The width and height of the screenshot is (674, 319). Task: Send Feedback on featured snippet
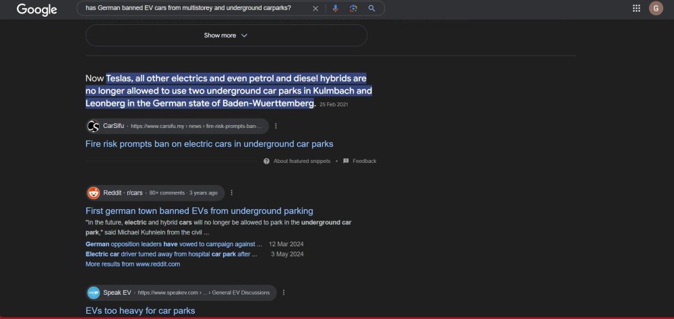[x=360, y=161]
